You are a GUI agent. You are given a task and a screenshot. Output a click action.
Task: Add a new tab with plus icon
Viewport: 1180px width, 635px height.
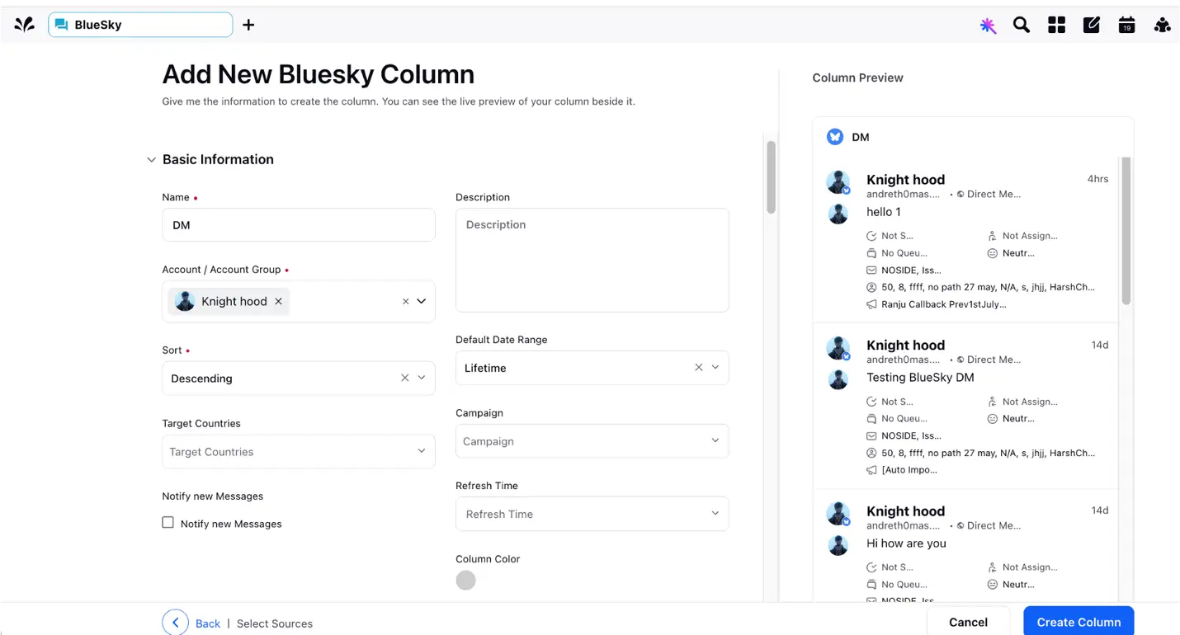(x=248, y=25)
